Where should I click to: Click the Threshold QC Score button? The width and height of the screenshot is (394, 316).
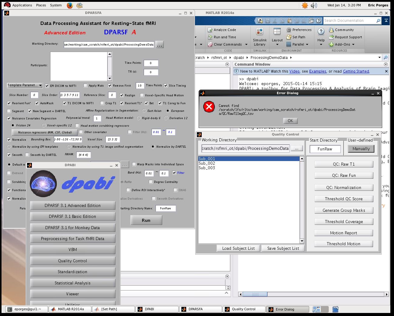point(344,199)
